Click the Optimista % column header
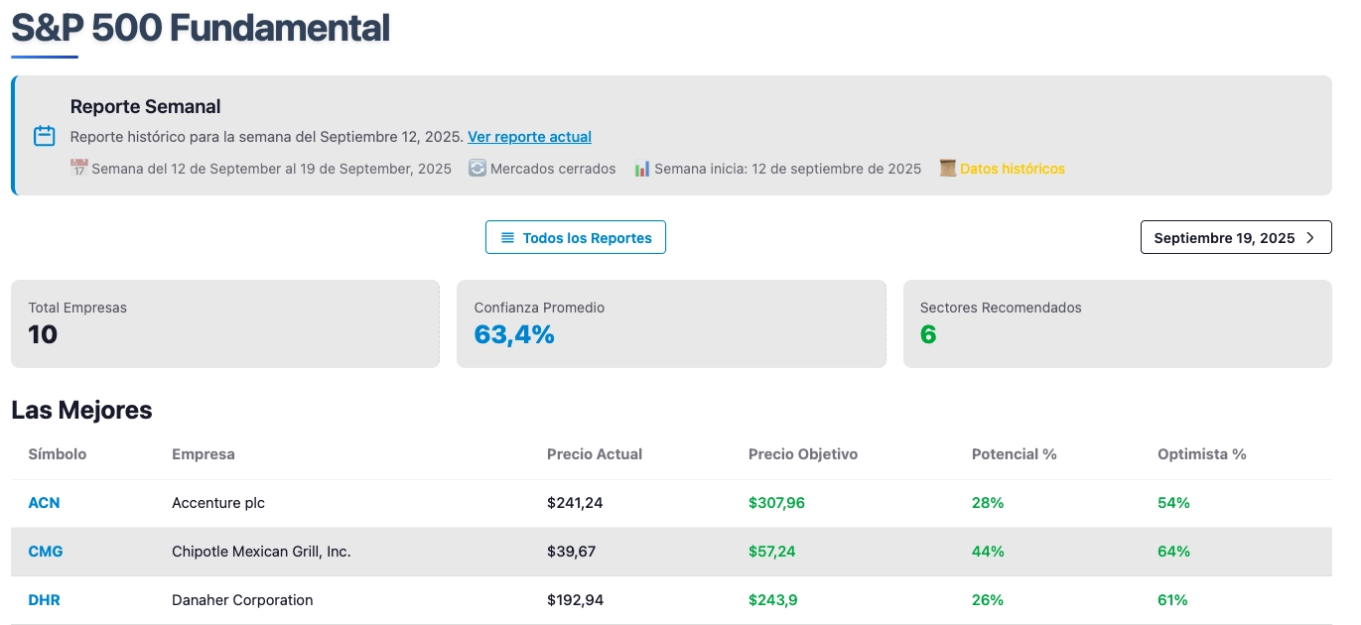 [1201, 454]
